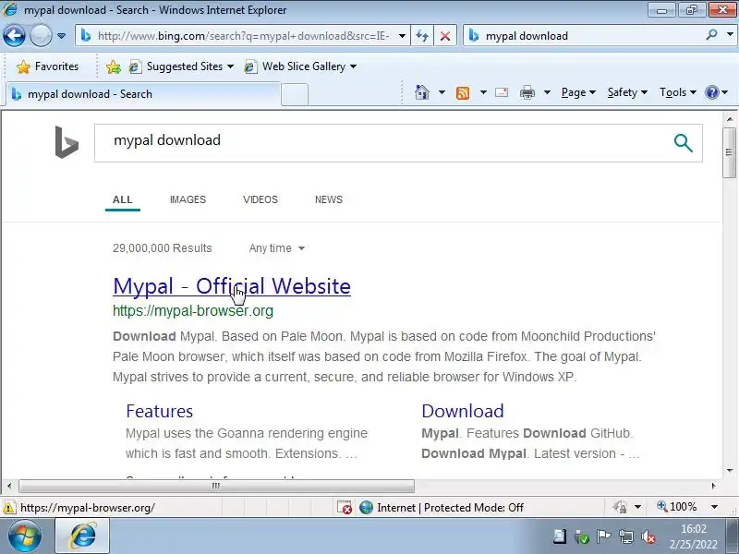Expand the Home button dropdown arrow
Image resolution: width=739 pixels, height=554 pixels.
point(442,92)
